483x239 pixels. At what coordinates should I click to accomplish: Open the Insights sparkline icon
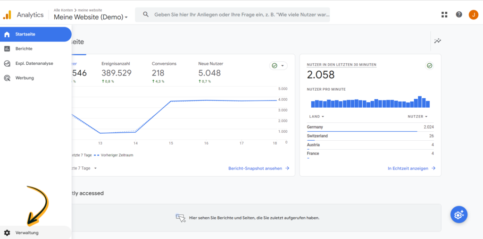(x=438, y=41)
